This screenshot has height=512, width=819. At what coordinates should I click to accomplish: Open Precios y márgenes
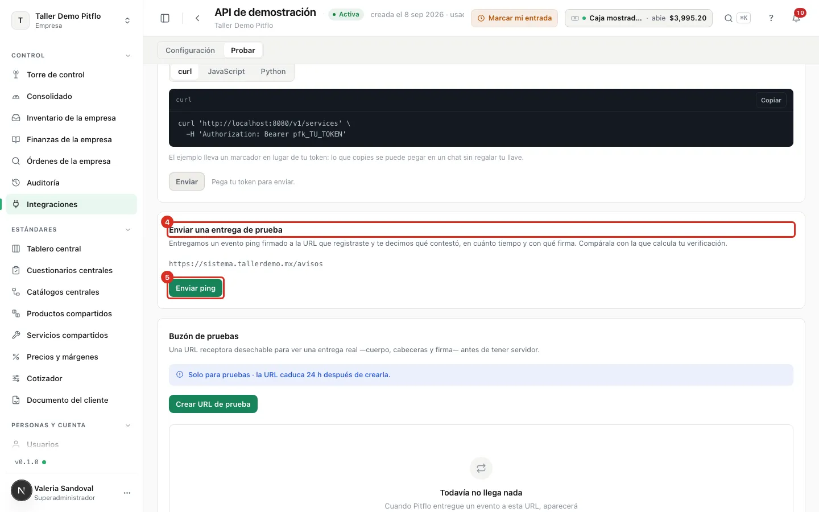tap(71, 357)
